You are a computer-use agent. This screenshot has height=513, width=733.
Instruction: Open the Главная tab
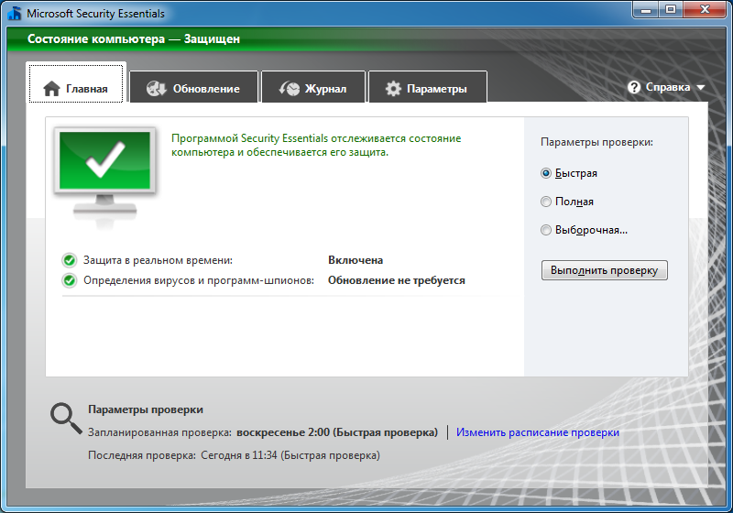coord(76,82)
